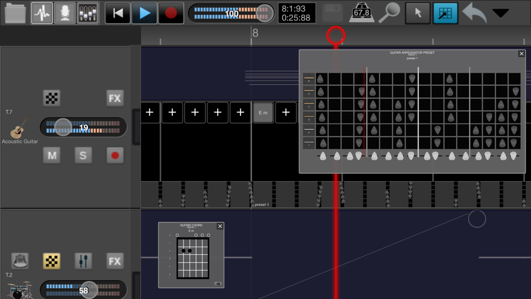Mute the Acoustic Guitar track
This screenshot has width=531, height=299.
click(51, 155)
